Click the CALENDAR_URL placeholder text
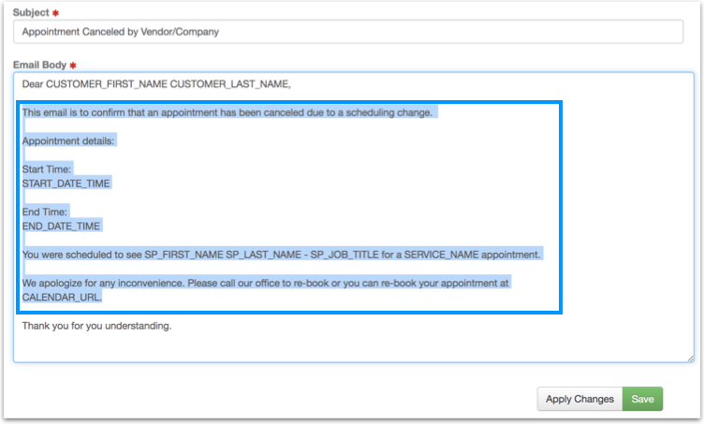 coord(62,296)
